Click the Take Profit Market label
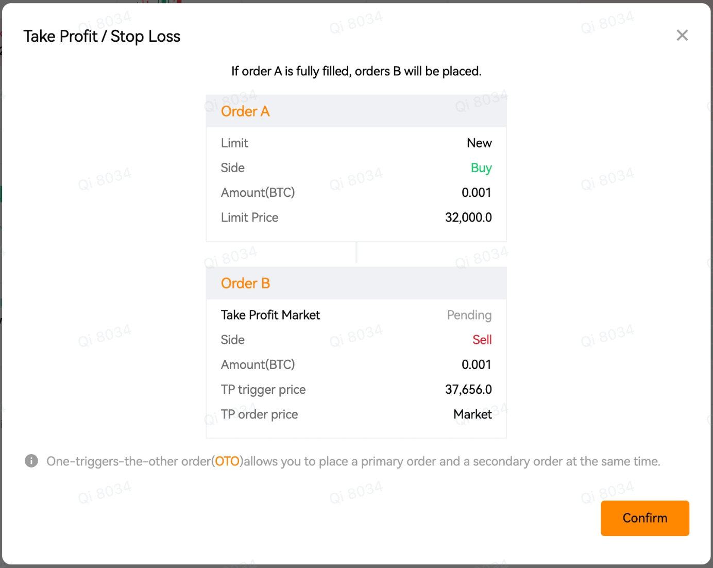 [270, 315]
